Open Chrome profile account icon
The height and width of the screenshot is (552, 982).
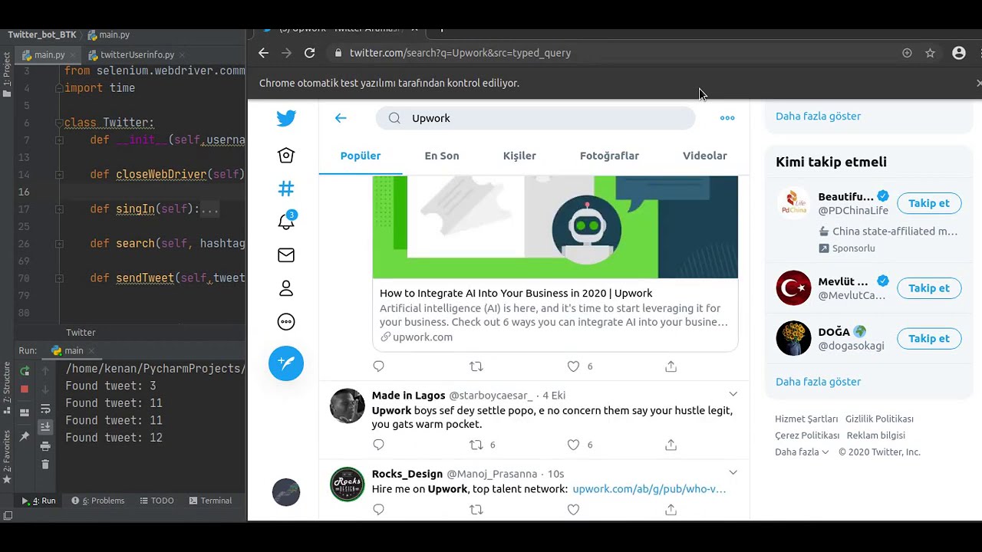(x=959, y=53)
